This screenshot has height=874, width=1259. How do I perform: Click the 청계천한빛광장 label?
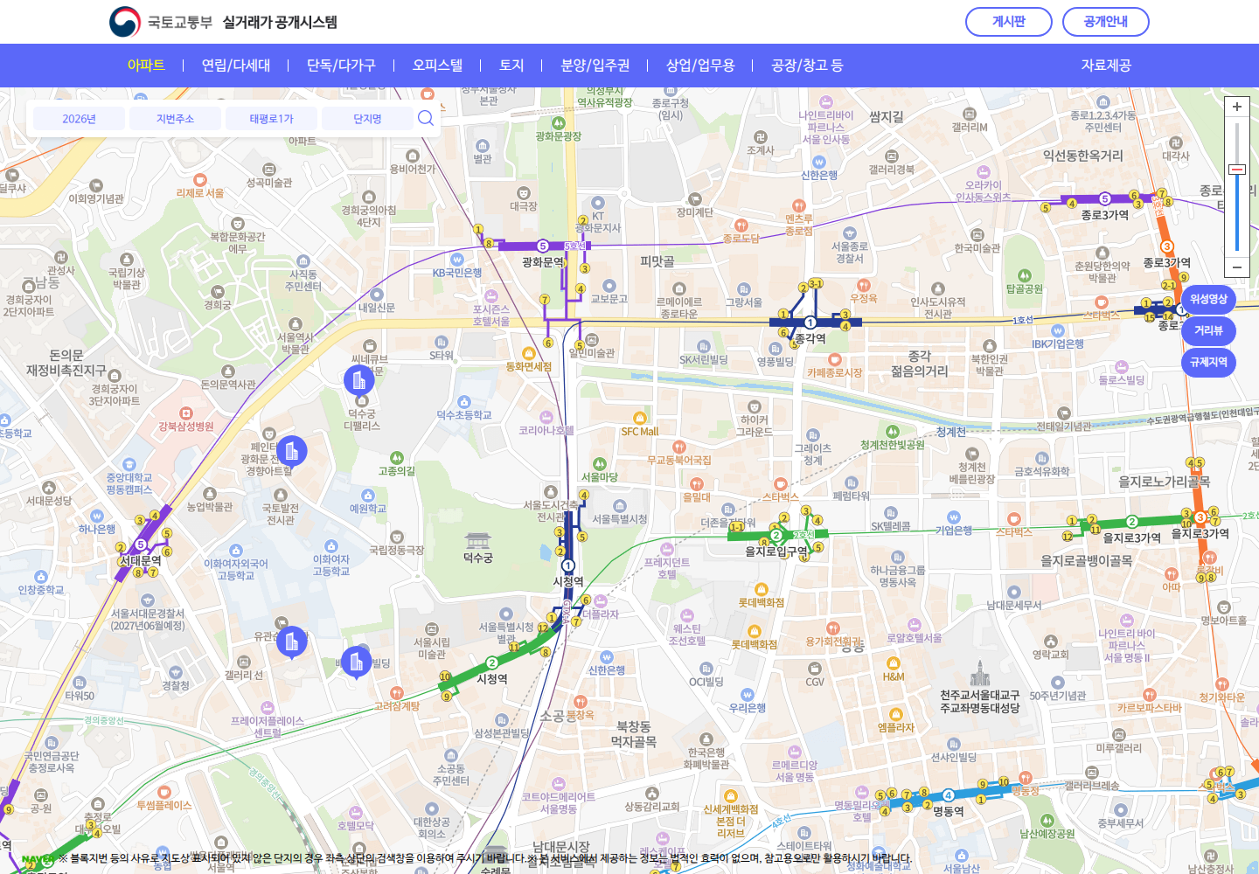point(892,445)
